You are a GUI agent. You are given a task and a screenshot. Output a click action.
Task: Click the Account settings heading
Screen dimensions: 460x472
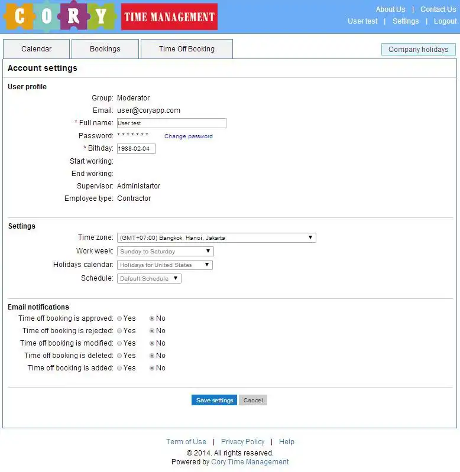(43, 68)
